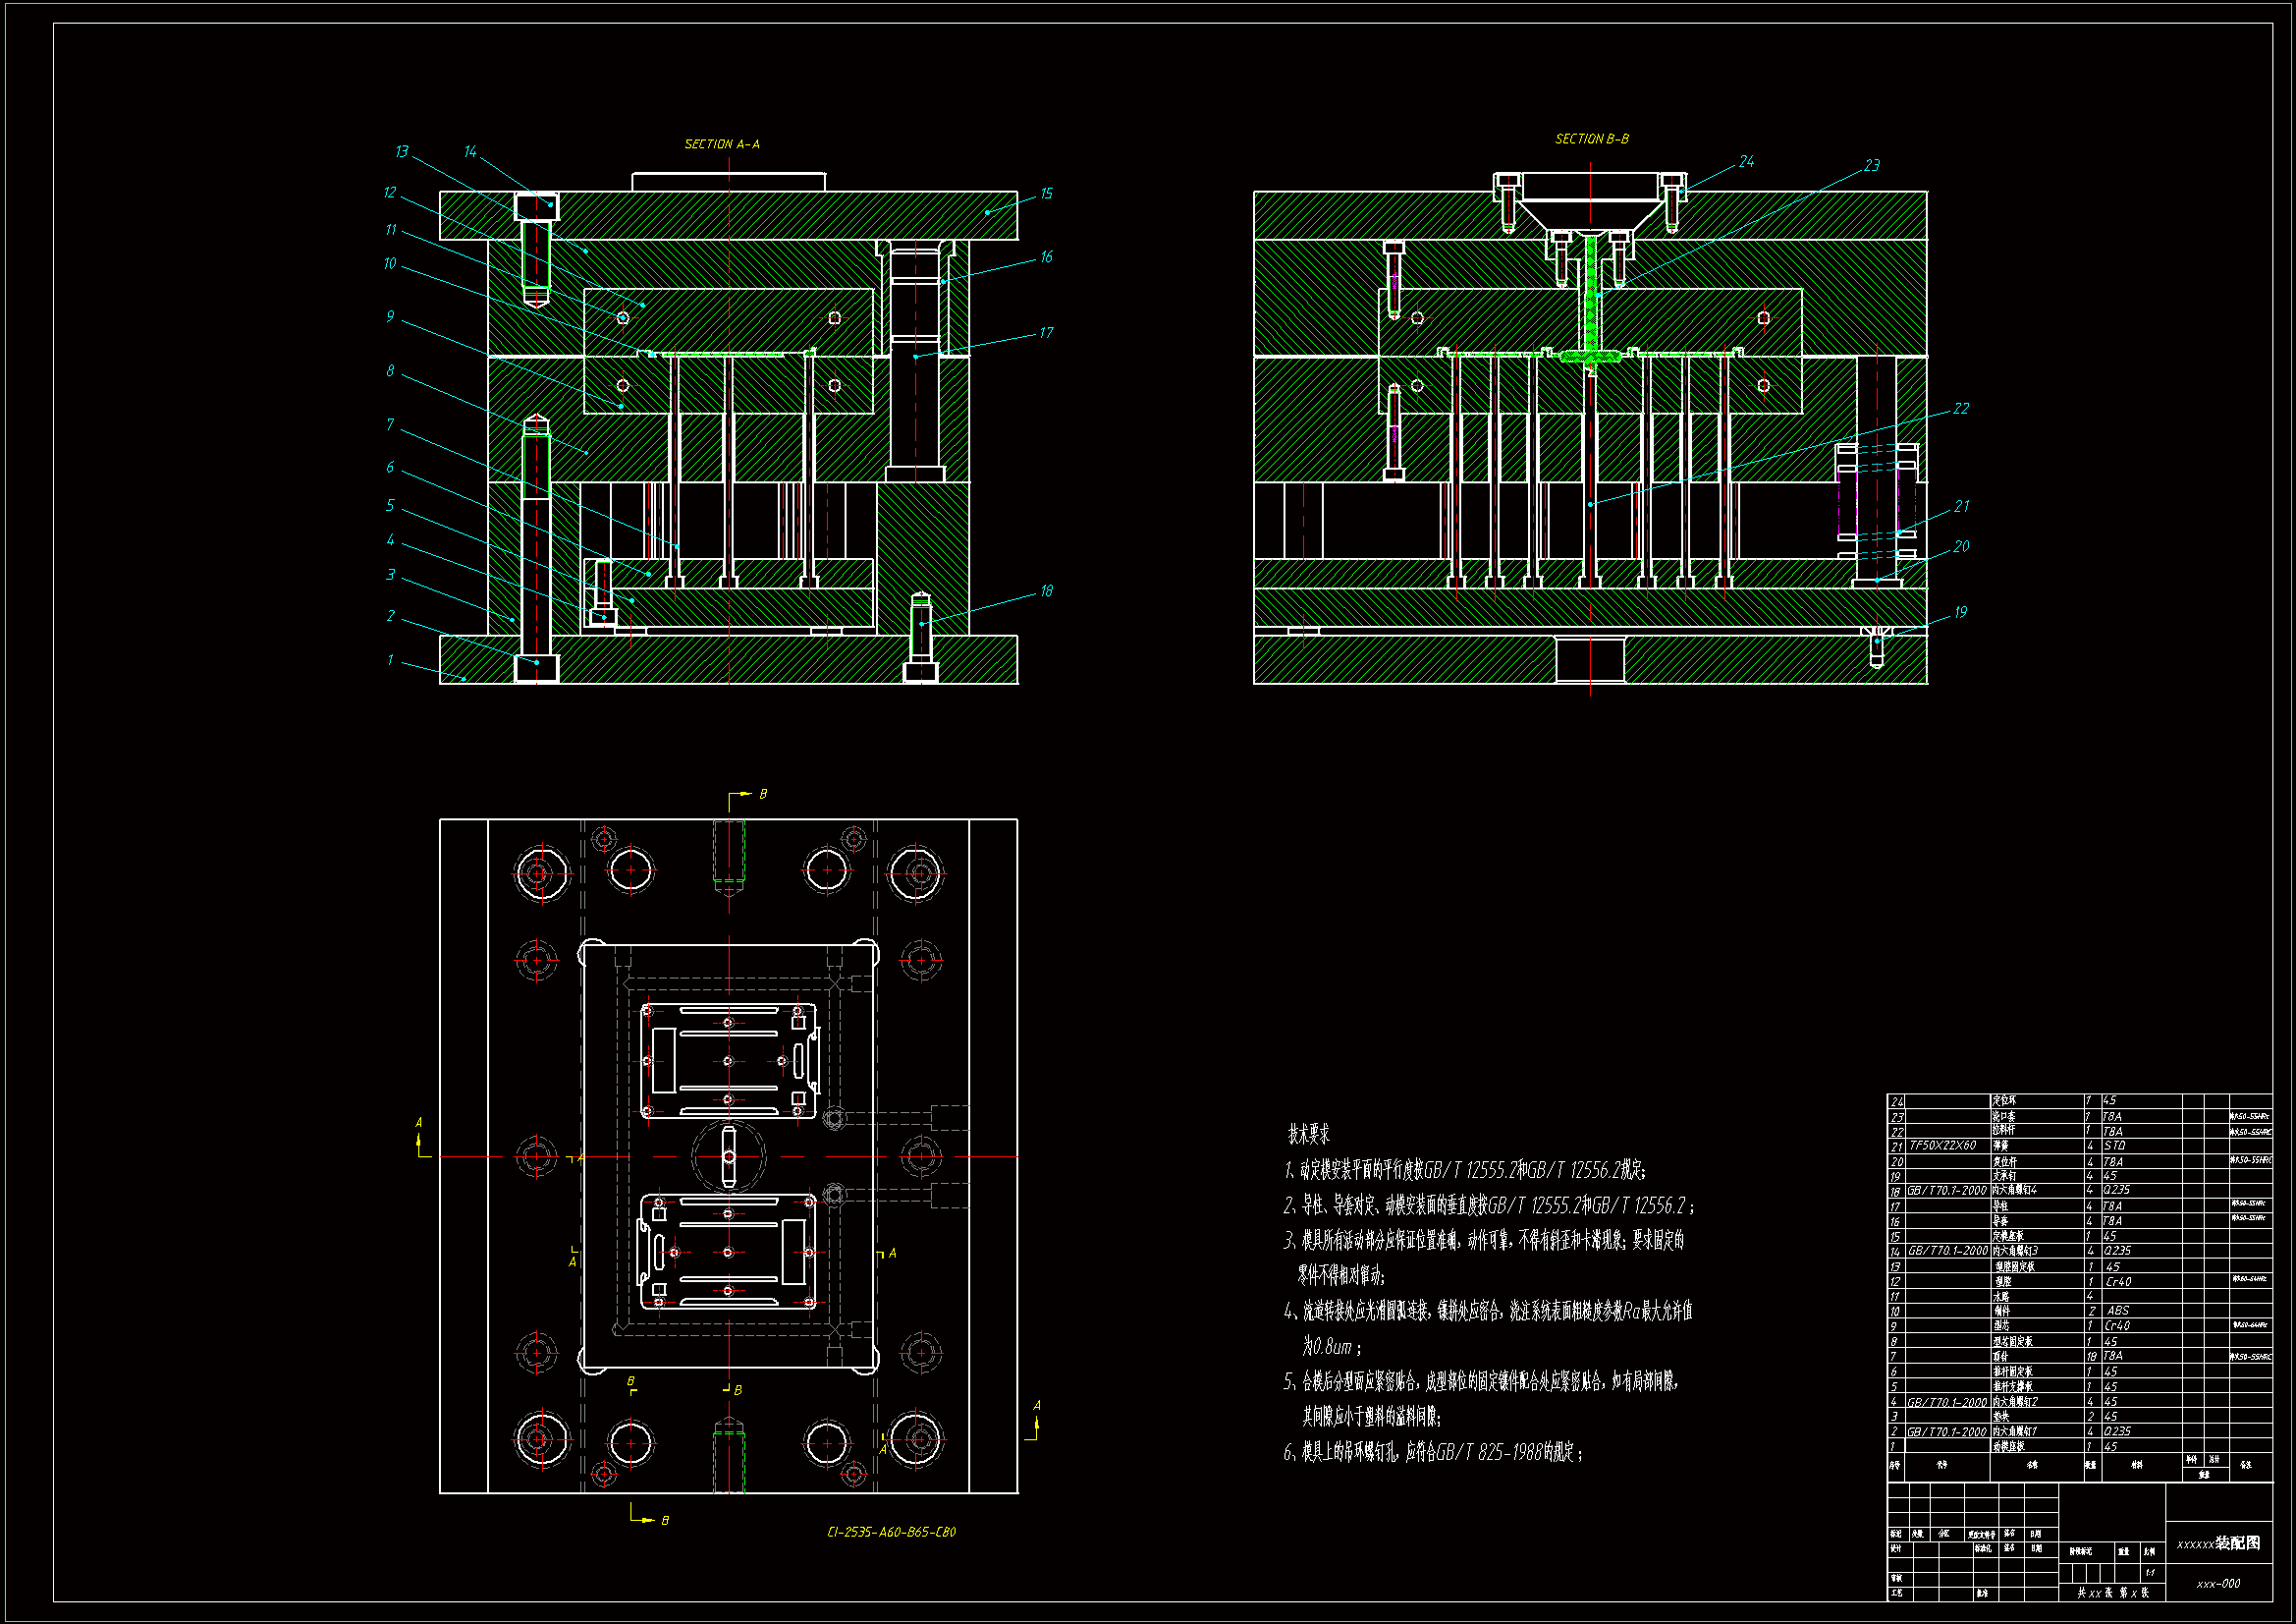This screenshot has height=1624, width=2296.
Task: Click part callout number 9
Action: (x=390, y=316)
